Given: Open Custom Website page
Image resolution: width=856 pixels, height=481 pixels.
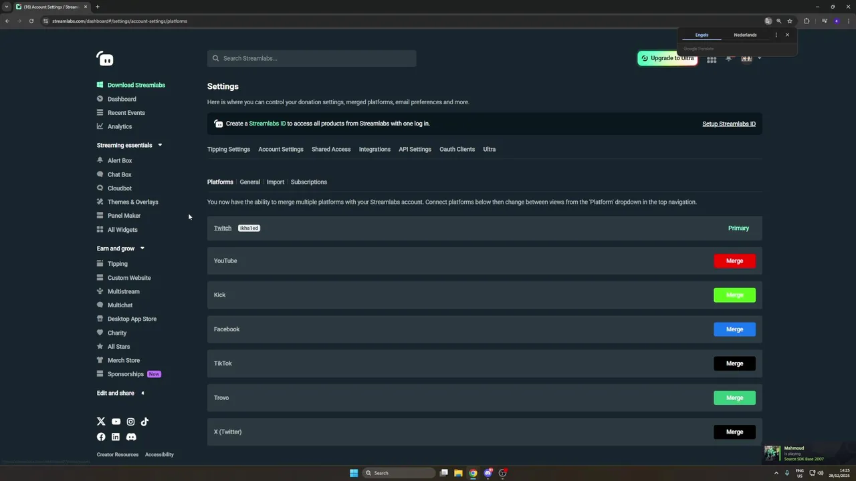Looking at the screenshot, I should 124,278.
